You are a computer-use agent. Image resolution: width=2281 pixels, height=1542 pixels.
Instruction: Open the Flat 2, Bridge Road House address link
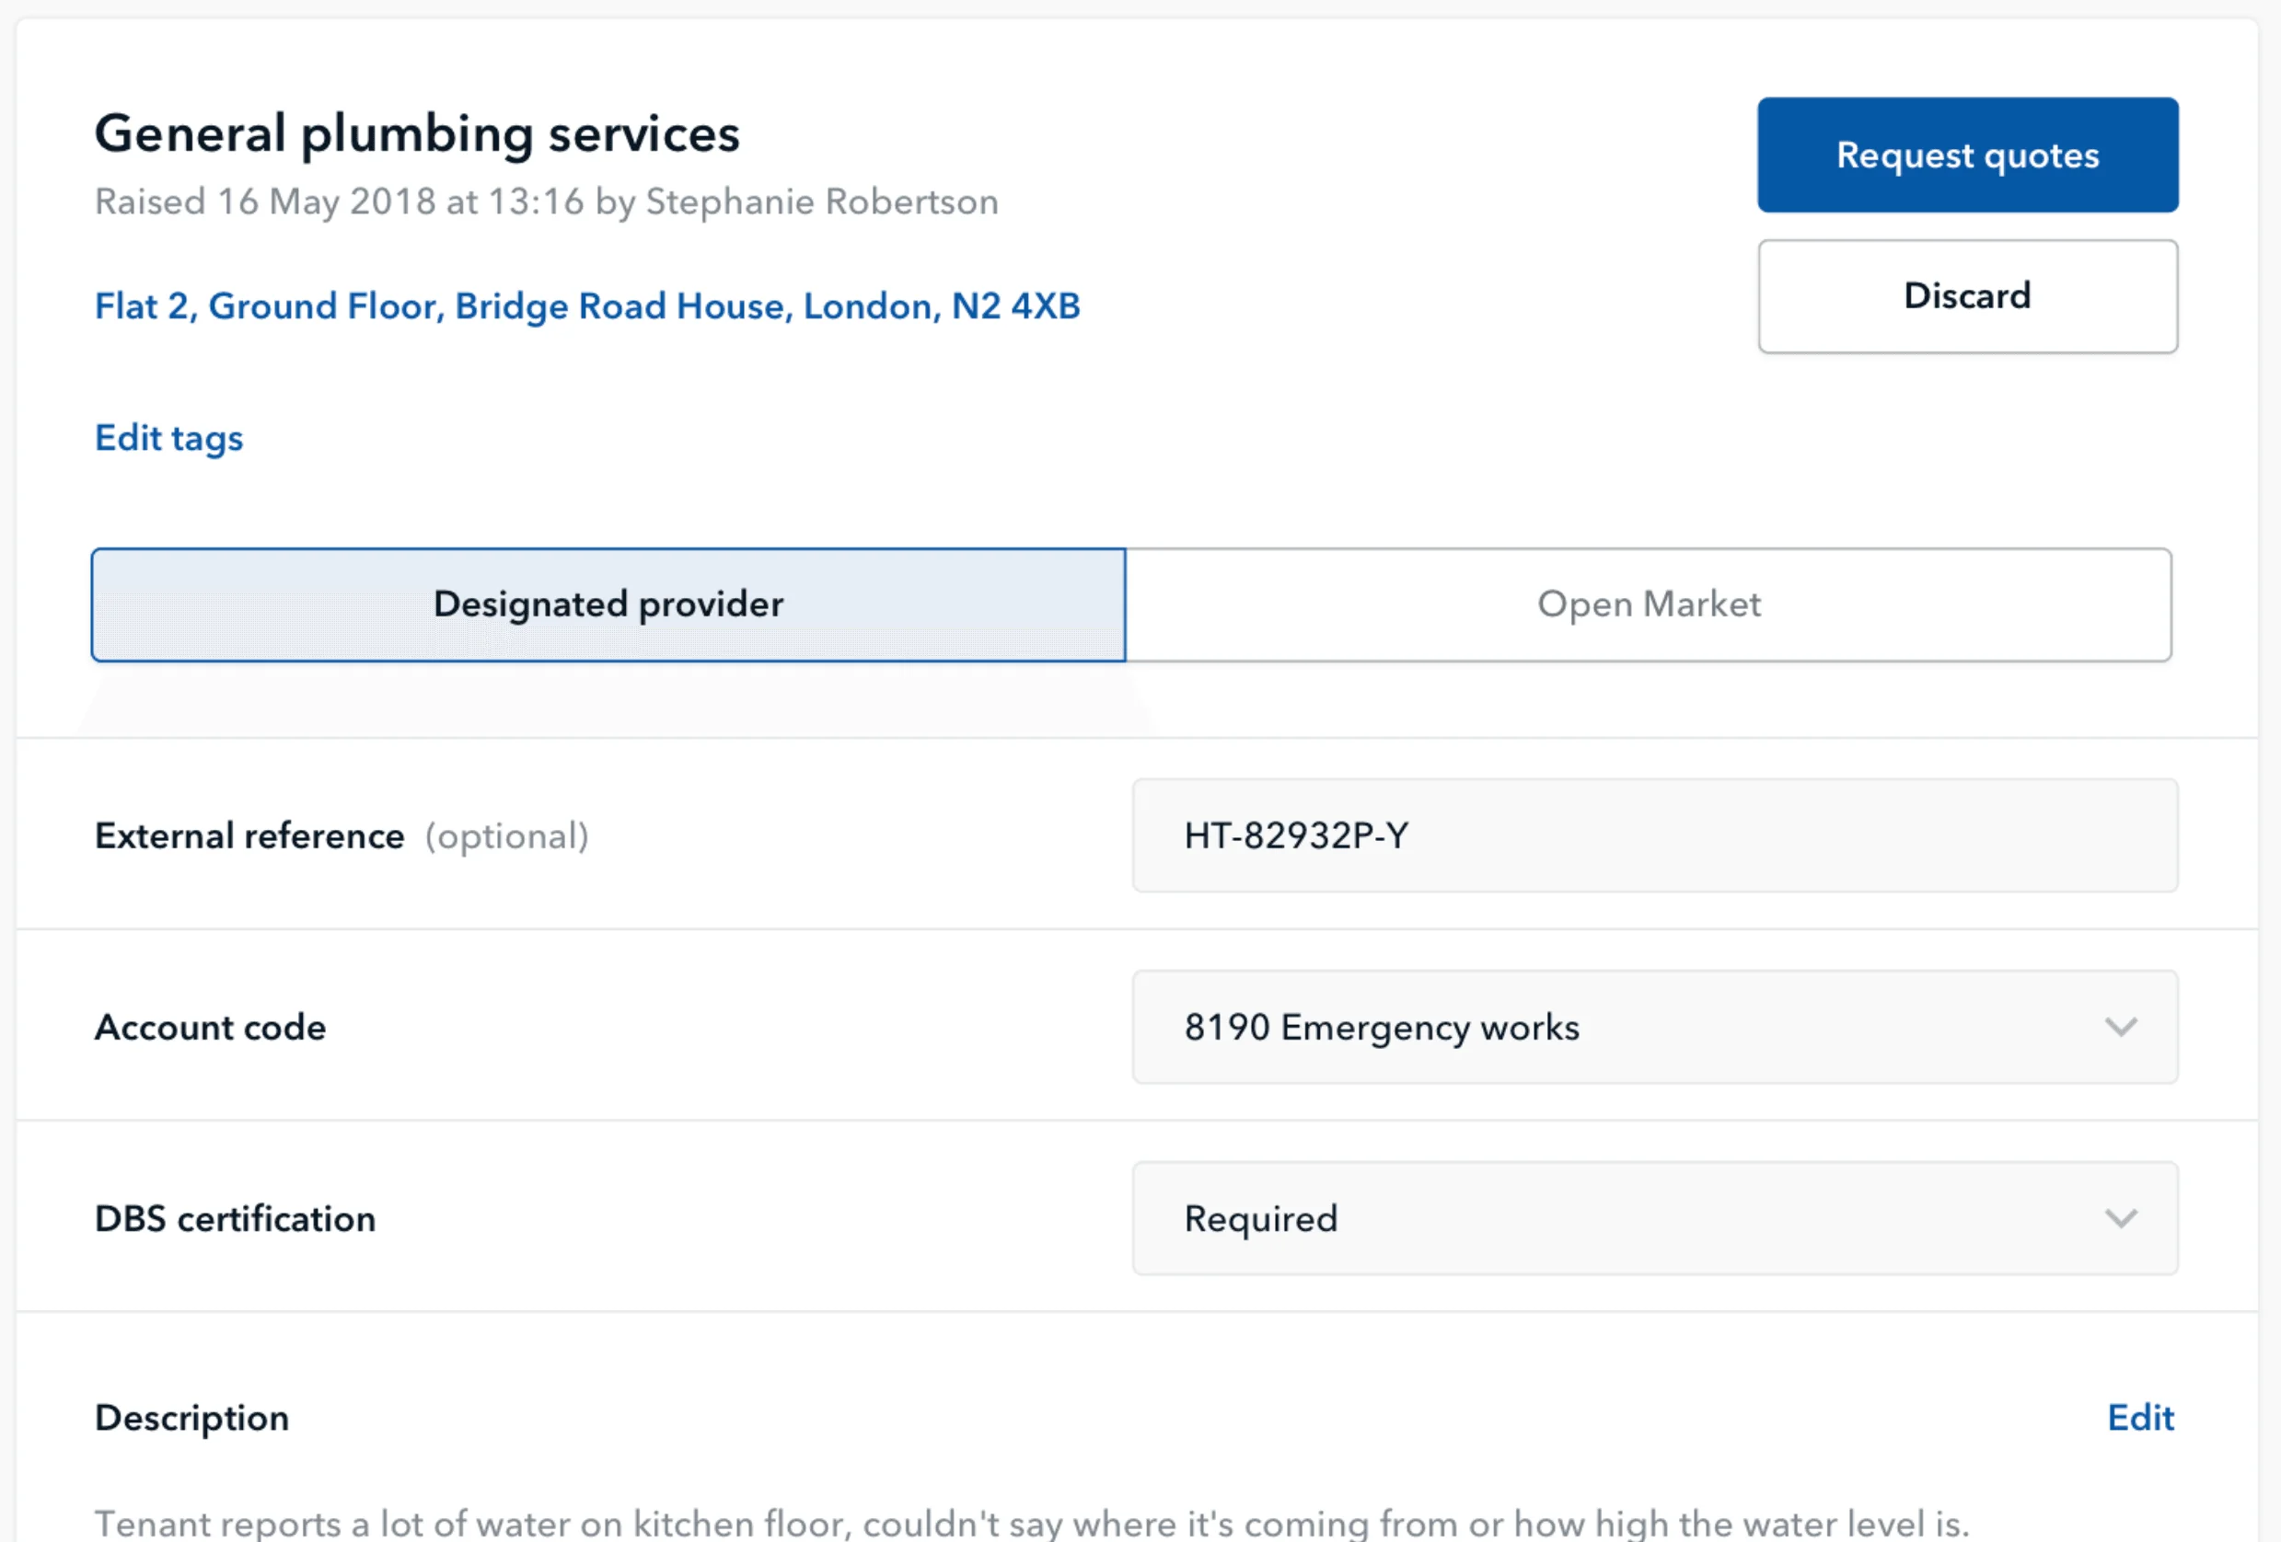point(587,306)
